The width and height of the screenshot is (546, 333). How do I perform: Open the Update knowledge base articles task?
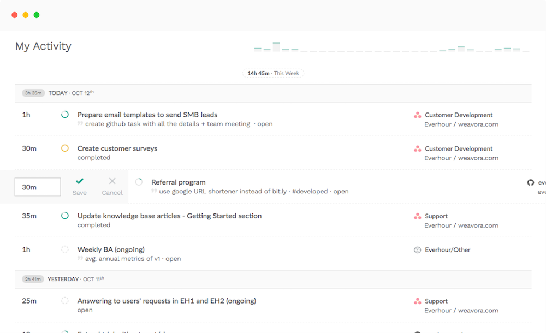[169, 216]
